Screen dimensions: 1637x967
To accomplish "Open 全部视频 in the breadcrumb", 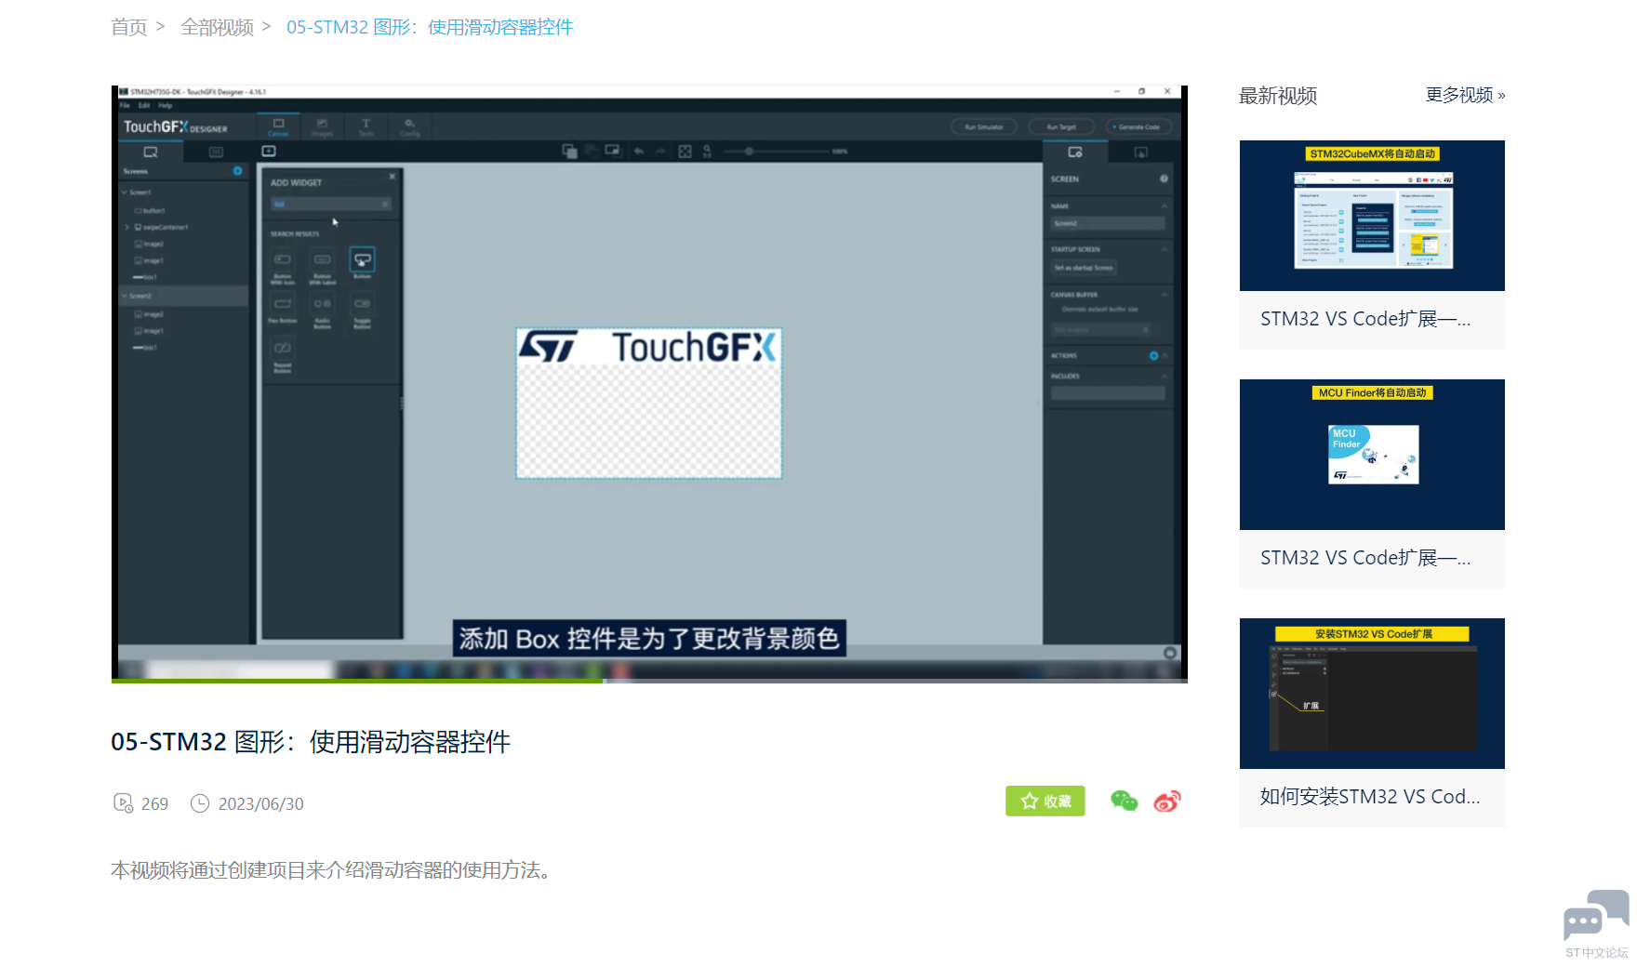I will [x=218, y=27].
